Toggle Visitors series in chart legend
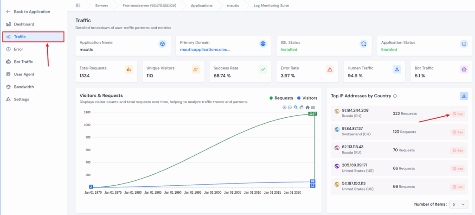The height and width of the screenshot is (215, 475). coord(307,98)
